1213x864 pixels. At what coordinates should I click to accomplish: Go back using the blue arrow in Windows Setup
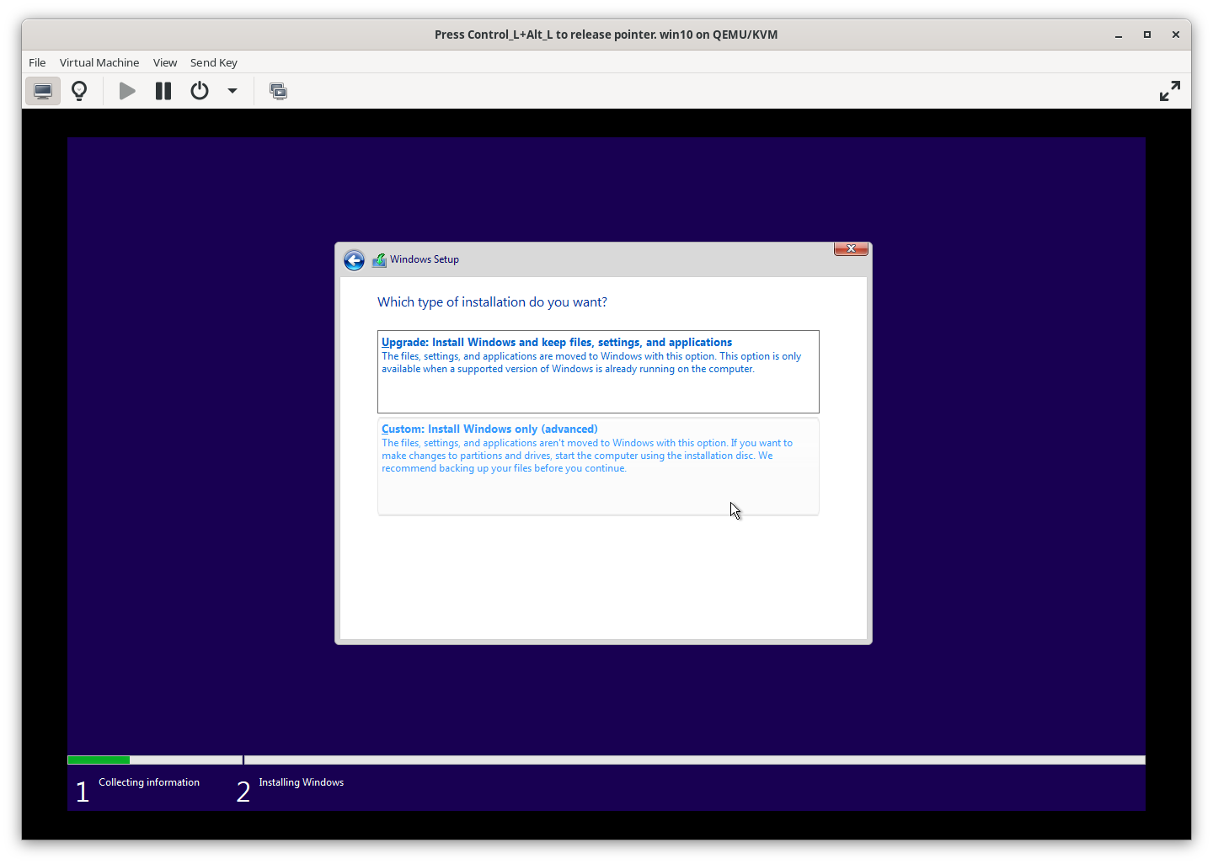[x=354, y=260]
